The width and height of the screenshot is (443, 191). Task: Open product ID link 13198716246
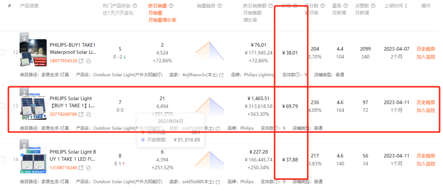click(x=63, y=168)
